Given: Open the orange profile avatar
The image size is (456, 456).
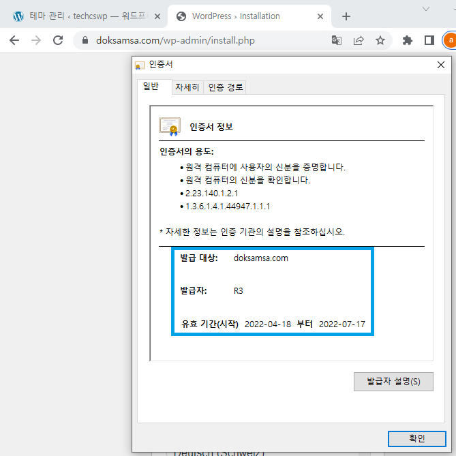Looking at the screenshot, I should coord(450,40).
